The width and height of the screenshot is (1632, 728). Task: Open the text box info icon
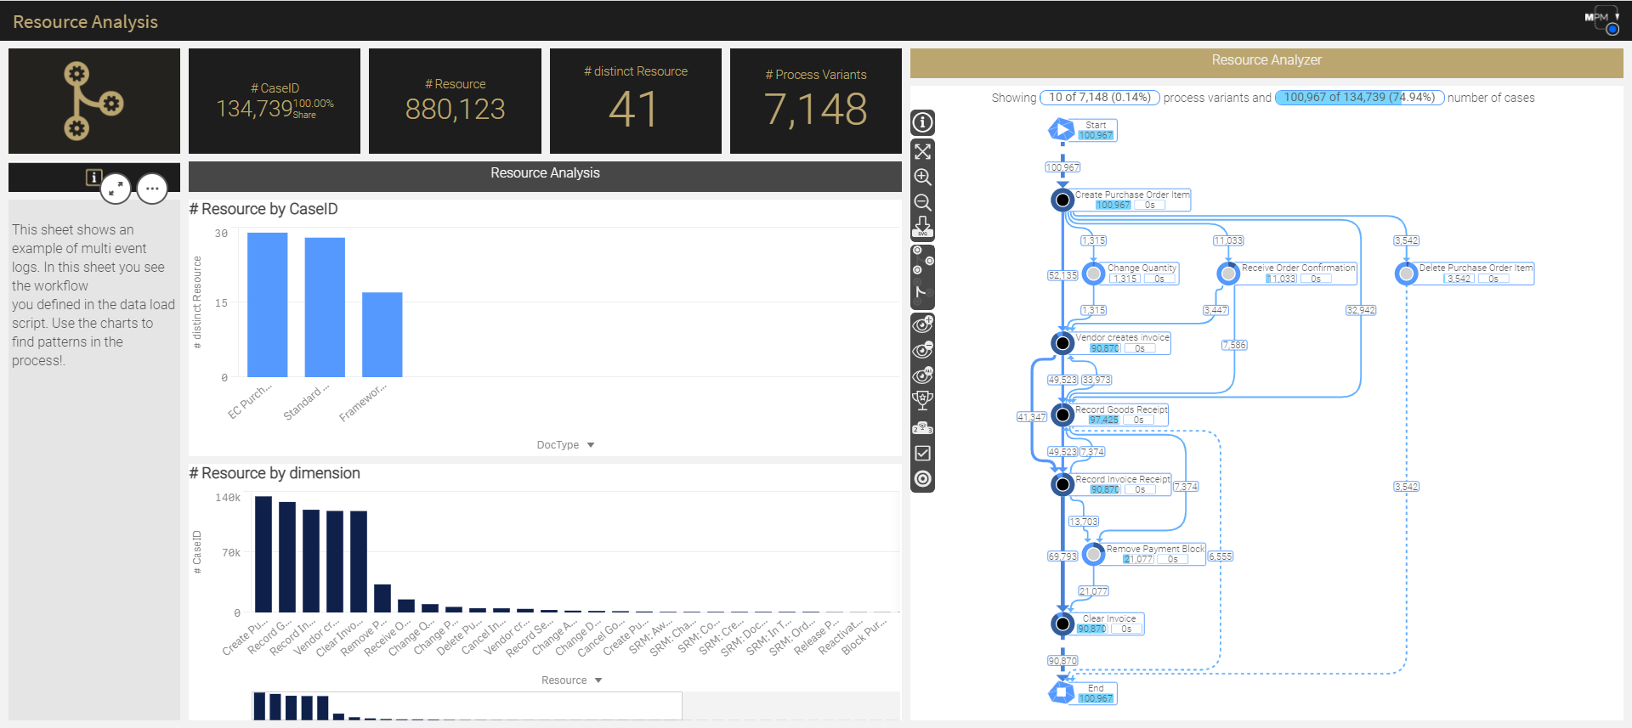pyautogui.click(x=93, y=177)
